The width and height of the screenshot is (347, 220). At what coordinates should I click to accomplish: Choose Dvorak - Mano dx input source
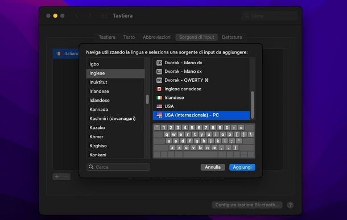[201, 63]
